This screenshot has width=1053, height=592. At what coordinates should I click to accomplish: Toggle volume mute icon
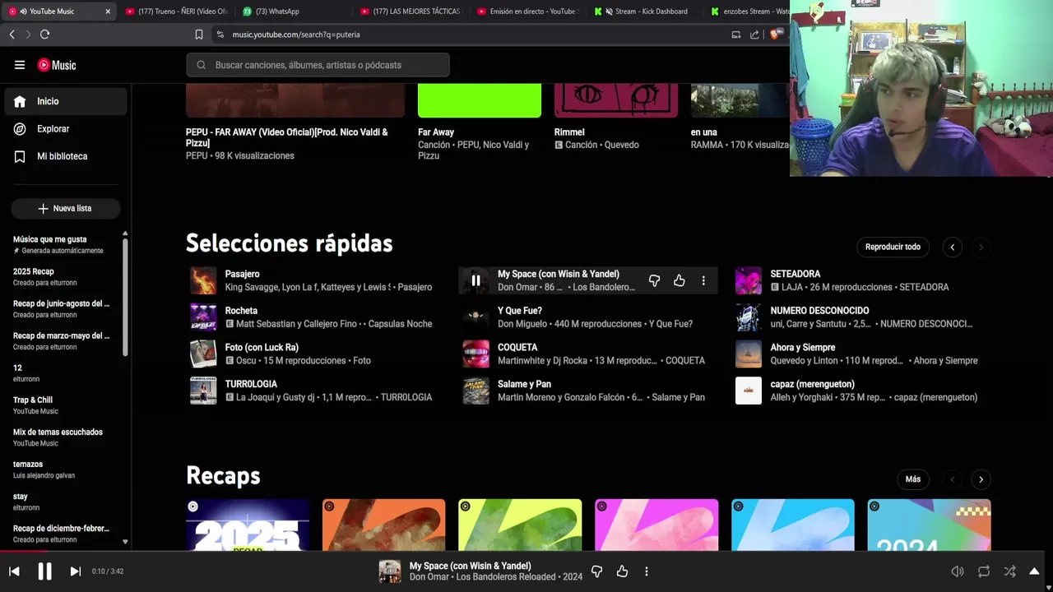tap(958, 571)
